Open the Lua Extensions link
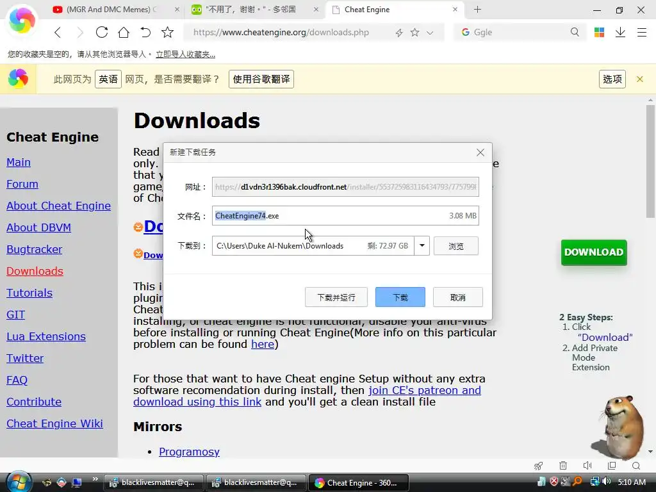Image resolution: width=656 pixels, height=492 pixels. [x=46, y=336]
